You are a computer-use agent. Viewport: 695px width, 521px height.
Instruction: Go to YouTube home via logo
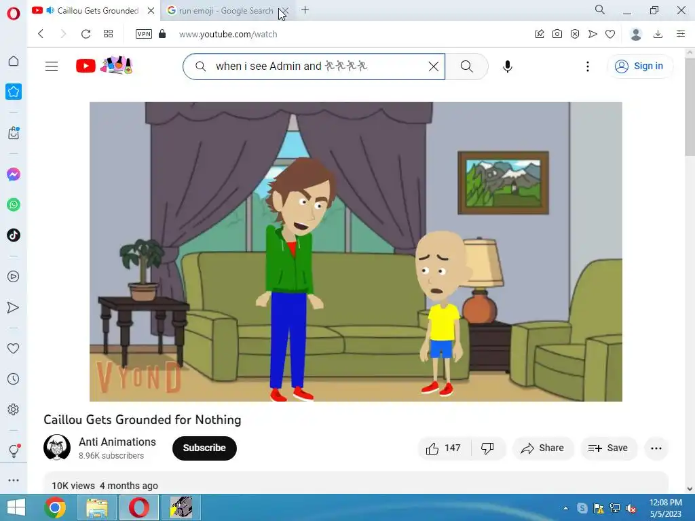pyautogui.click(x=104, y=66)
